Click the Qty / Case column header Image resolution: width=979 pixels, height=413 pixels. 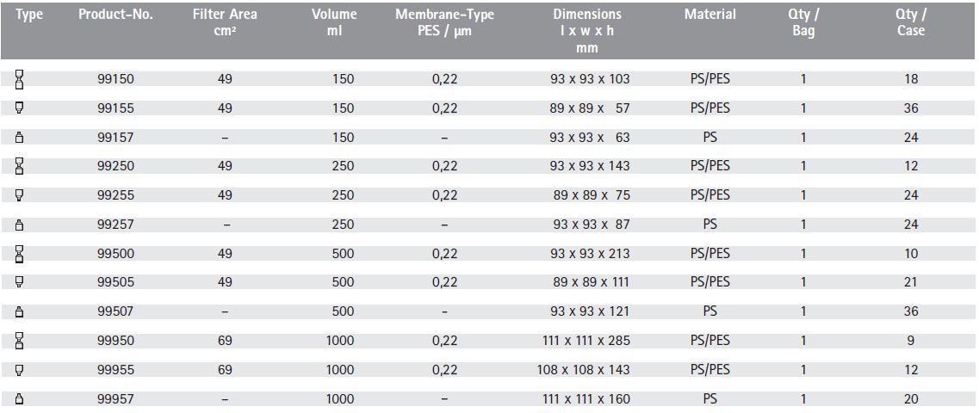coord(911,22)
